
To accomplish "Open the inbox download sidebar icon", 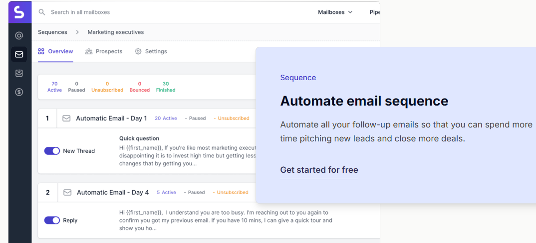I will coord(19,73).
